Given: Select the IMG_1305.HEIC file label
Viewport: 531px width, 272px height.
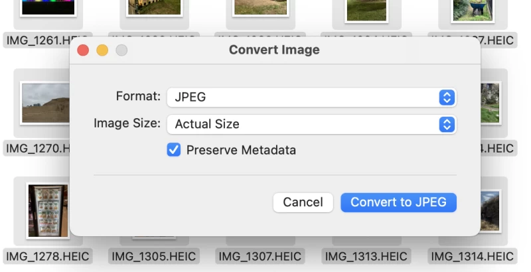Looking at the screenshot, I should pyautogui.click(x=153, y=256).
